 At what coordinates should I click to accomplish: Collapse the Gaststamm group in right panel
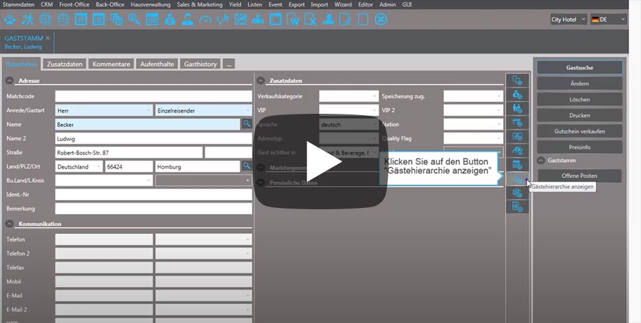pos(541,161)
